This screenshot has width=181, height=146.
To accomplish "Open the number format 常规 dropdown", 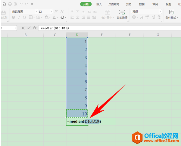I will (x=160, y=11).
